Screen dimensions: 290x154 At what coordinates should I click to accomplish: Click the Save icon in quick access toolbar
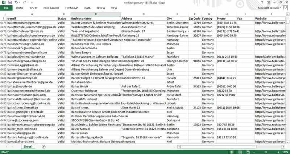10,3
